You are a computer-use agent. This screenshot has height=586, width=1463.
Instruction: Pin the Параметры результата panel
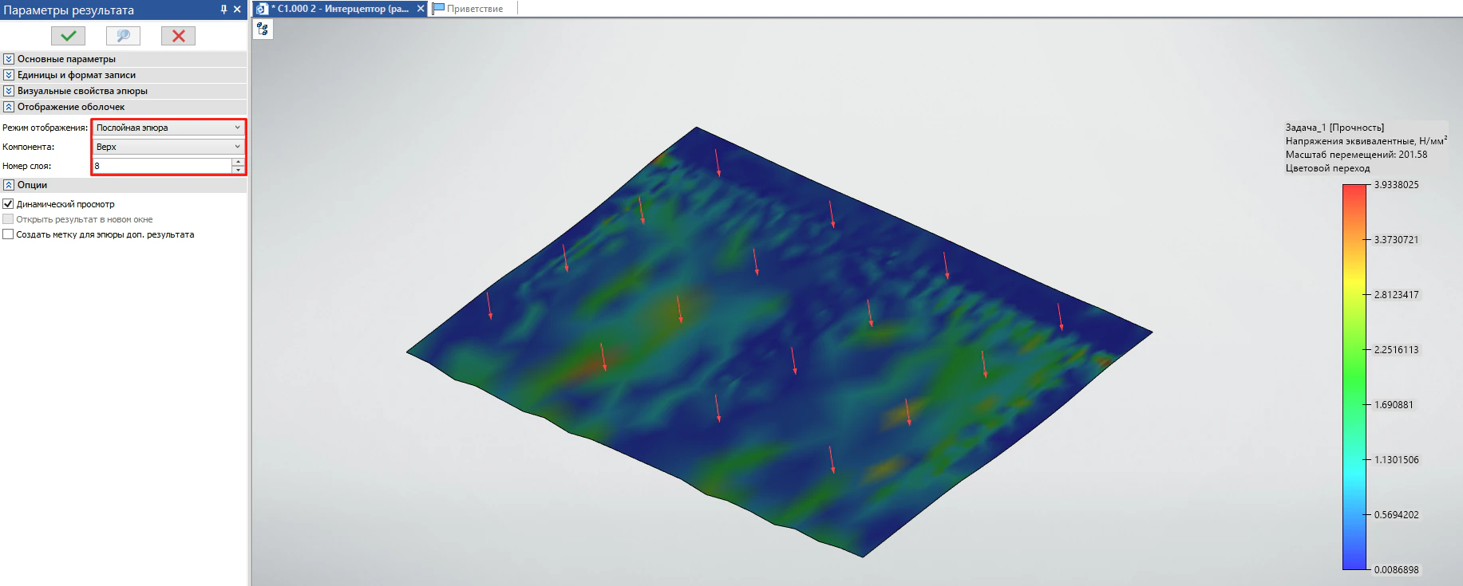pyautogui.click(x=223, y=10)
